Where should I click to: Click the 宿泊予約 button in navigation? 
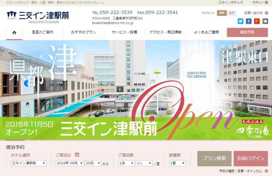click(x=247, y=32)
